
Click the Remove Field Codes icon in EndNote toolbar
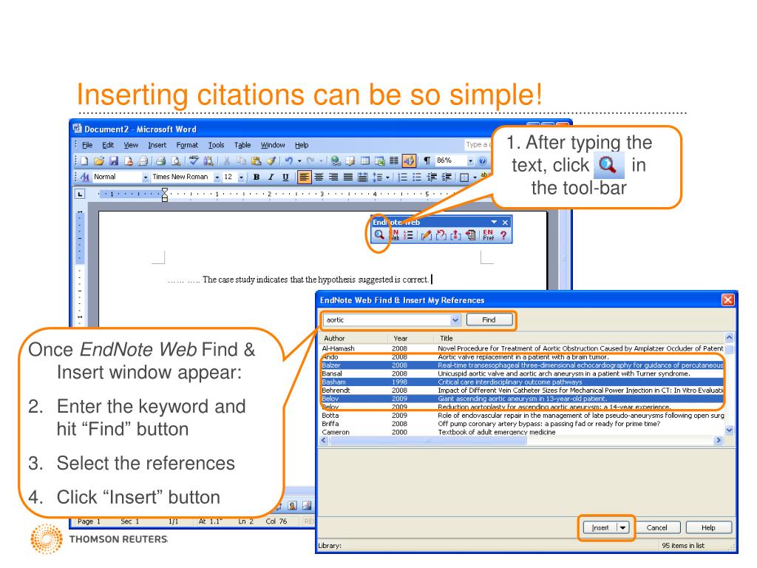[455, 235]
